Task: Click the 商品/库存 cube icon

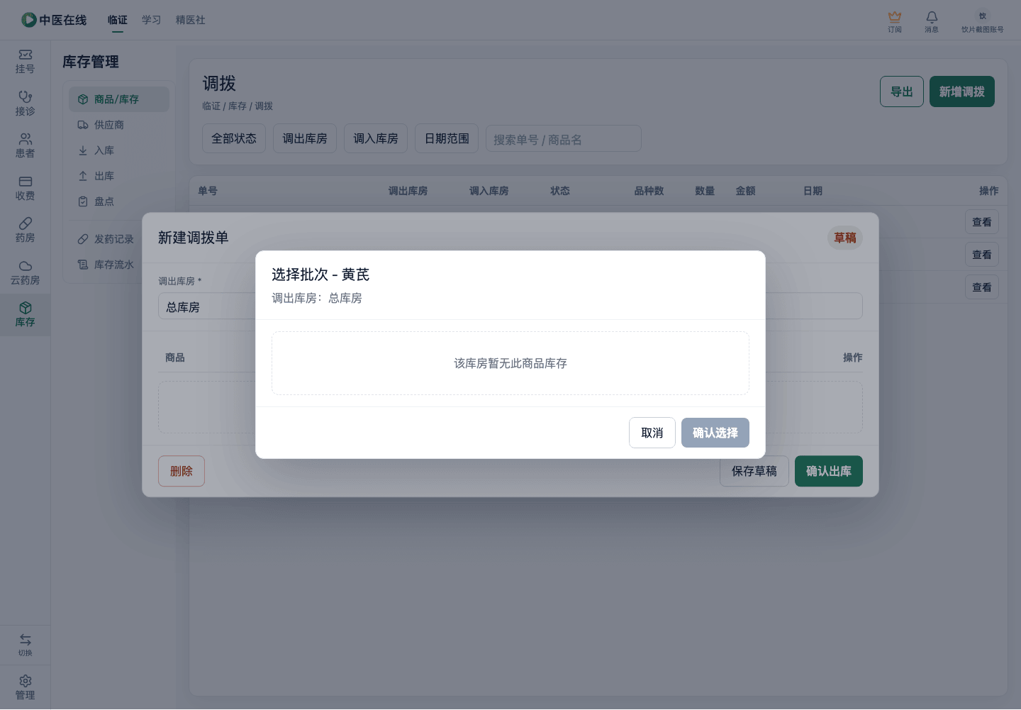Action: click(x=83, y=99)
